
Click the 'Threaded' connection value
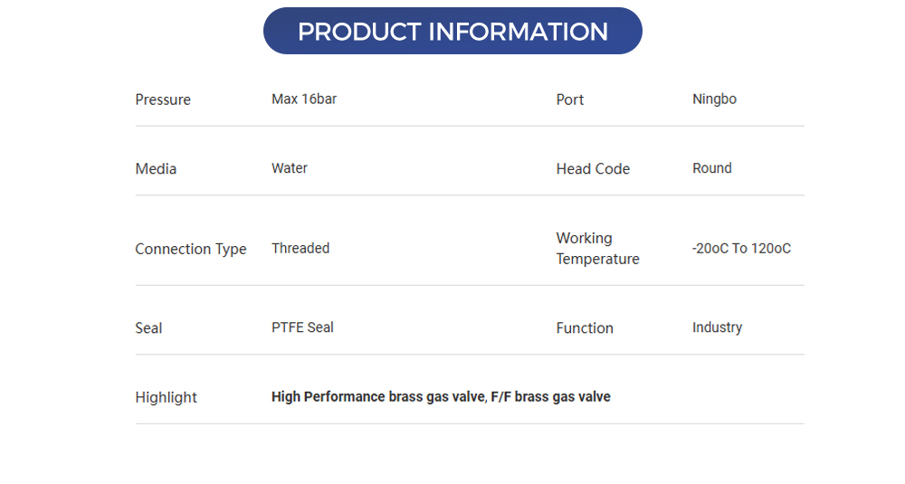click(x=300, y=249)
